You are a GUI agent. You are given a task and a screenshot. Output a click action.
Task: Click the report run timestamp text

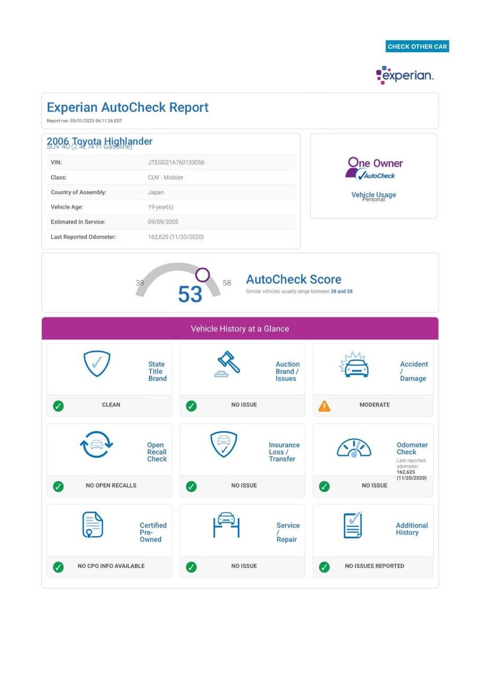click(84, 121)
